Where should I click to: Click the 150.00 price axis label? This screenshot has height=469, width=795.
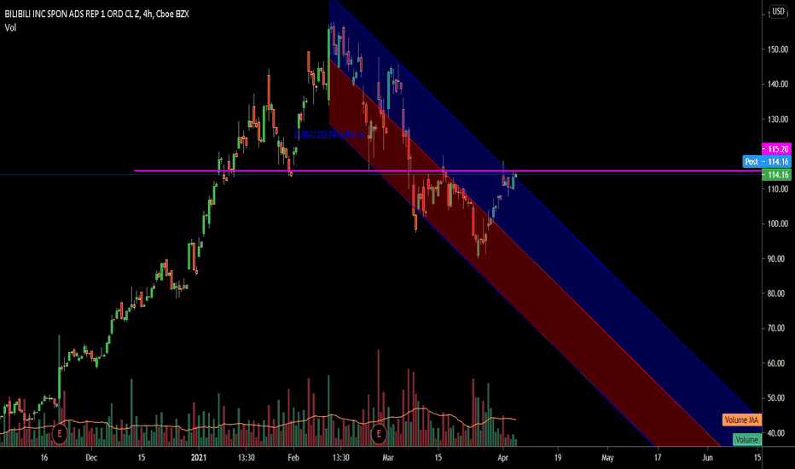(x=778, y=49)
